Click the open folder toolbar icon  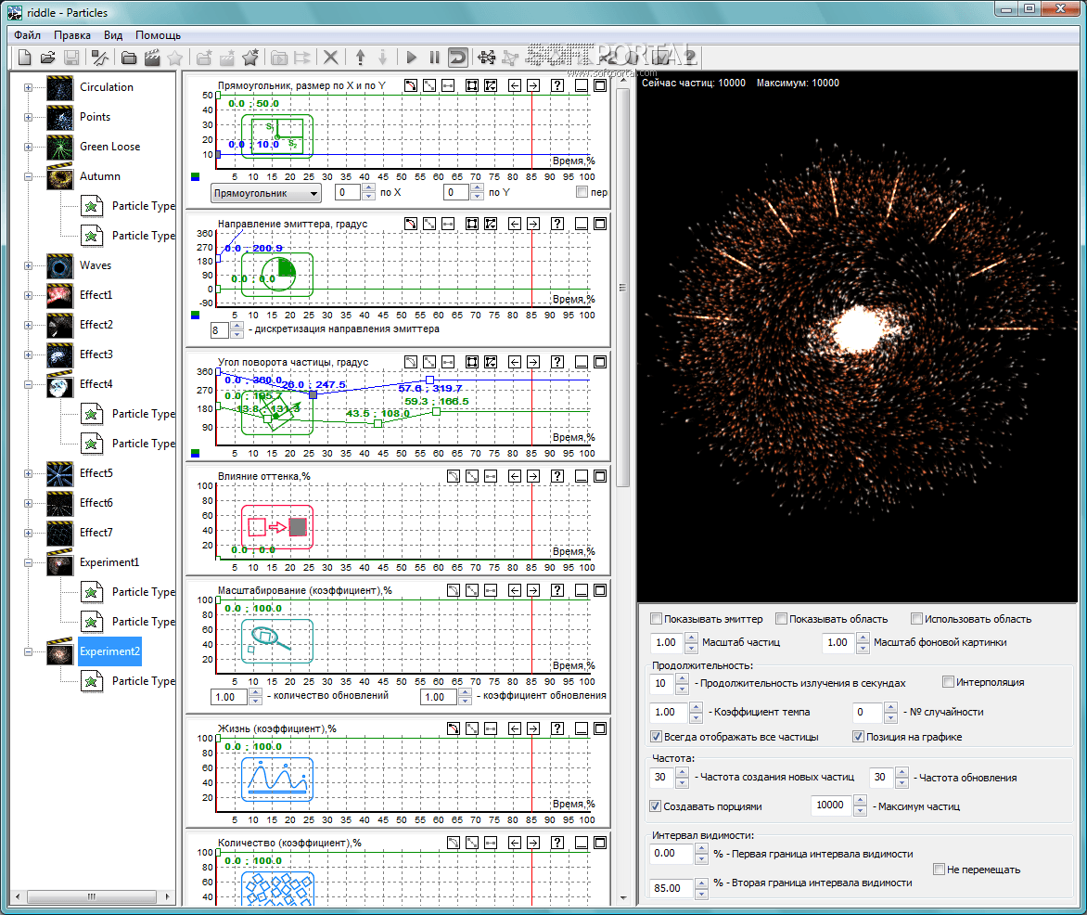pos(48,58)
